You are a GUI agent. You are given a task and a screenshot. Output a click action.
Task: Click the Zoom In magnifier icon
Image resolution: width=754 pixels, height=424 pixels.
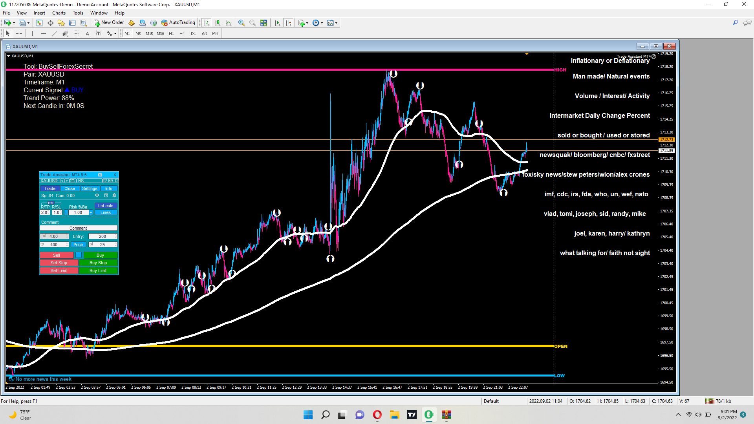tap(242, 23)
